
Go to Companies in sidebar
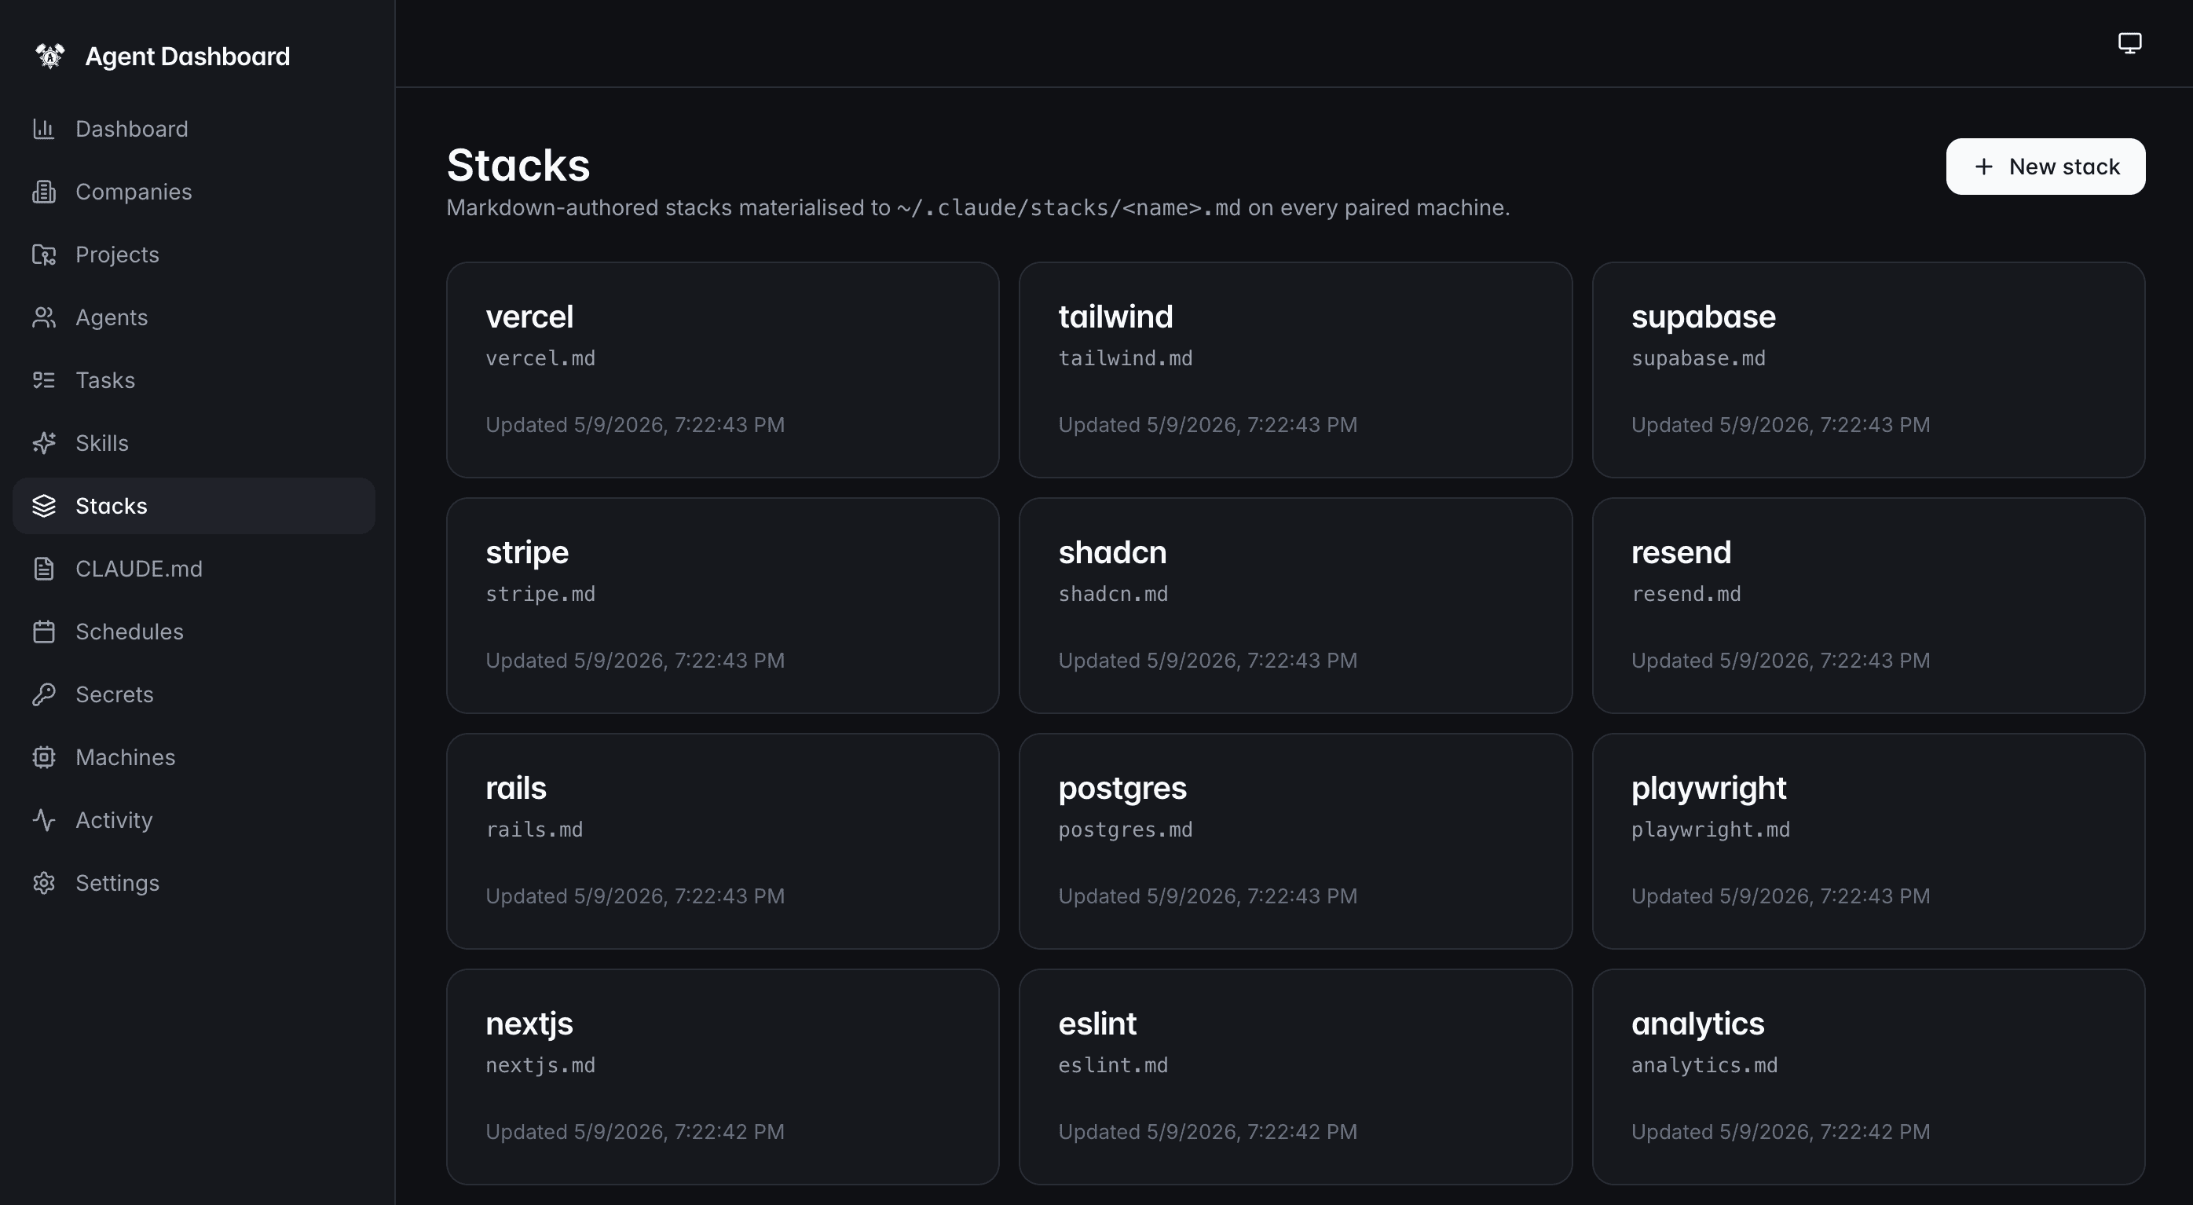point(194,192)
